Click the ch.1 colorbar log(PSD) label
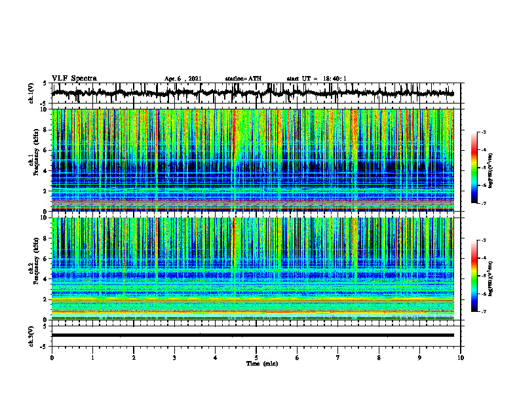The image size is (519, 401). (491, 171)
